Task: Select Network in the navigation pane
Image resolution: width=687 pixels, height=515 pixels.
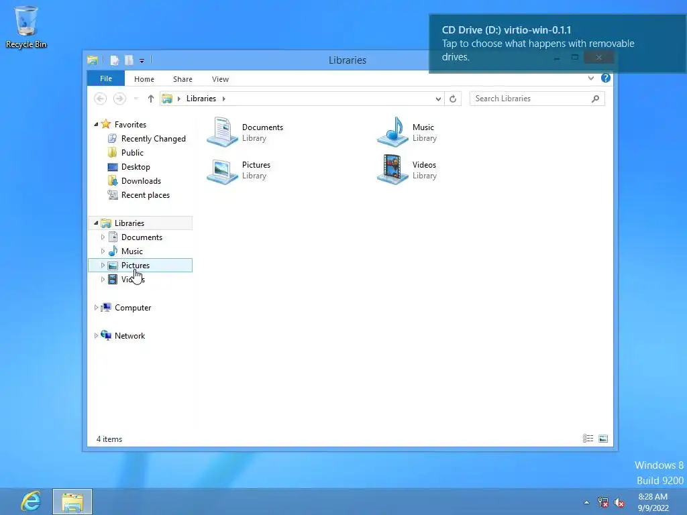Action: pos(129,335)
